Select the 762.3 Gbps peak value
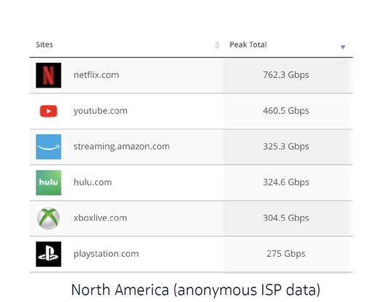 tap(286, 75)
